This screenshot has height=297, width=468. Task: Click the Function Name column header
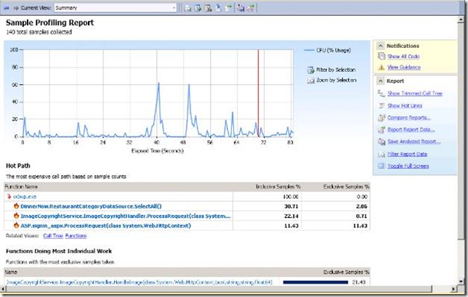tap(118, 187)
